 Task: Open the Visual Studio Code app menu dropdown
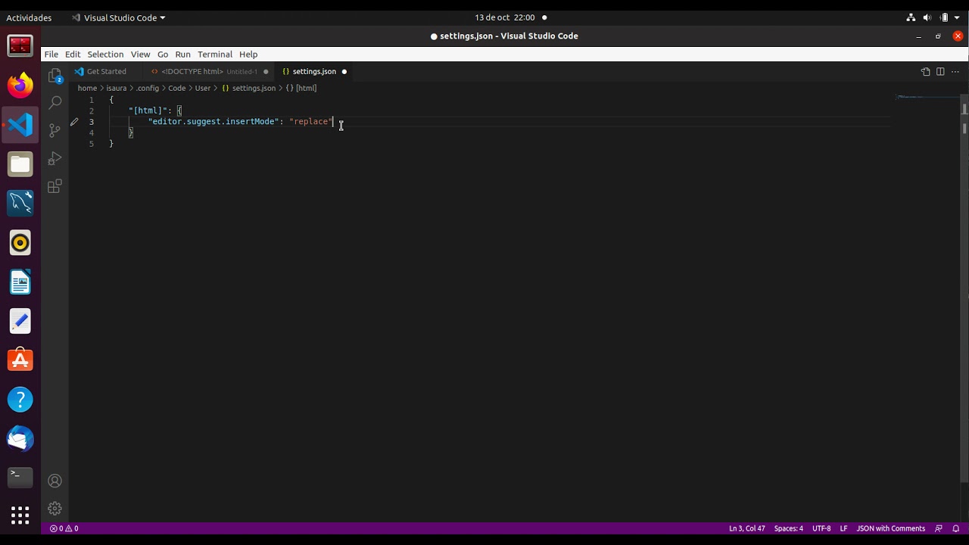pyautogui.click(x=118, y=17)
